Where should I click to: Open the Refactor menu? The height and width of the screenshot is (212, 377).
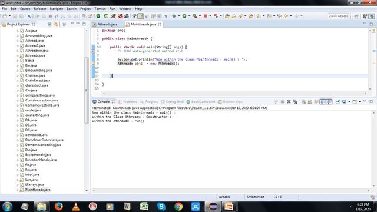(x=40, y=9)
